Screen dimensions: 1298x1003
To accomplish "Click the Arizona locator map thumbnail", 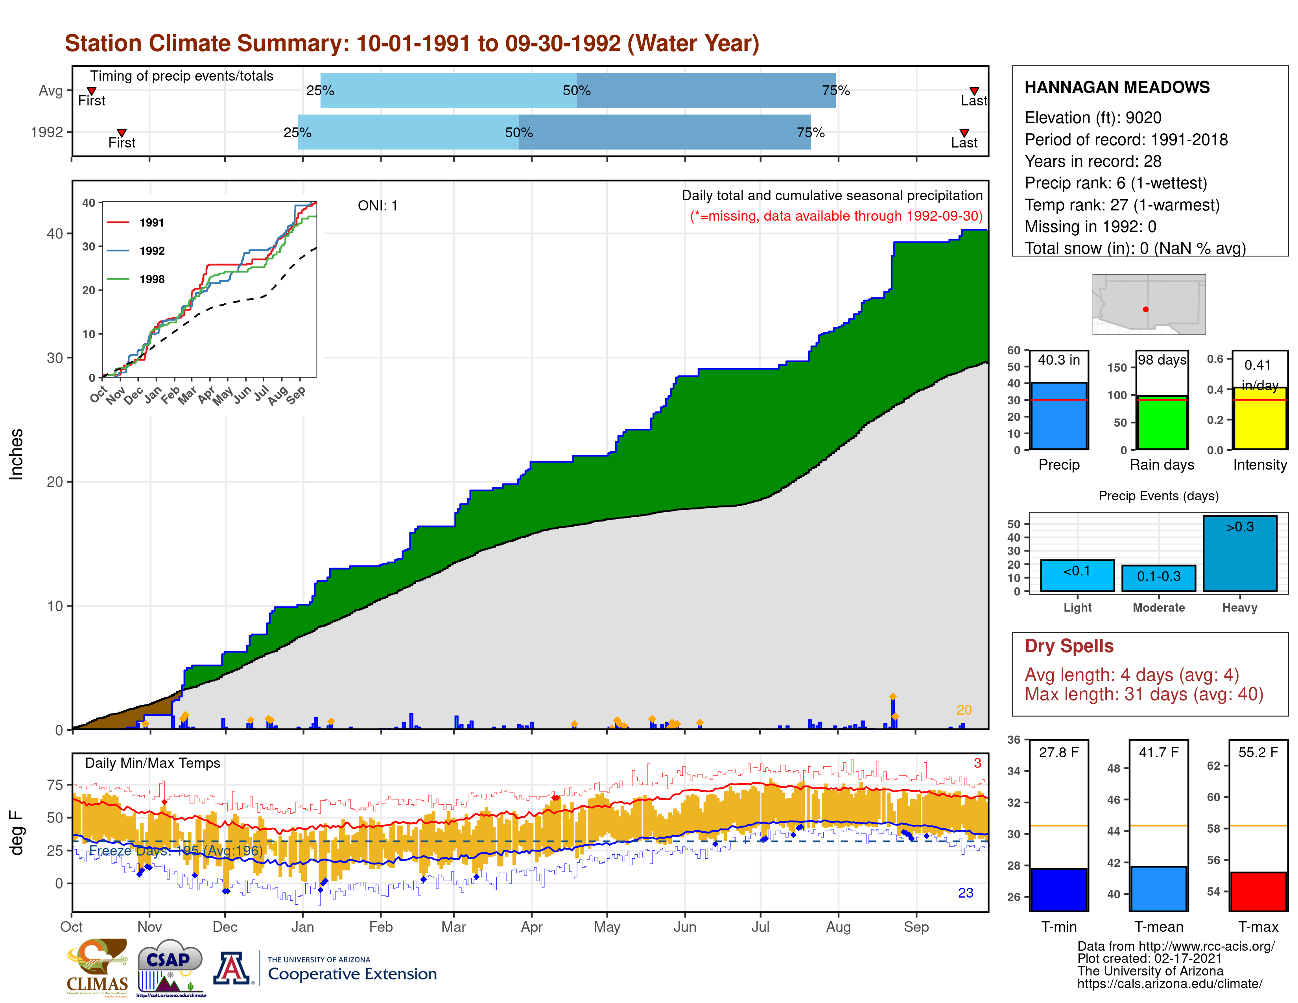I will [1149, 304].
